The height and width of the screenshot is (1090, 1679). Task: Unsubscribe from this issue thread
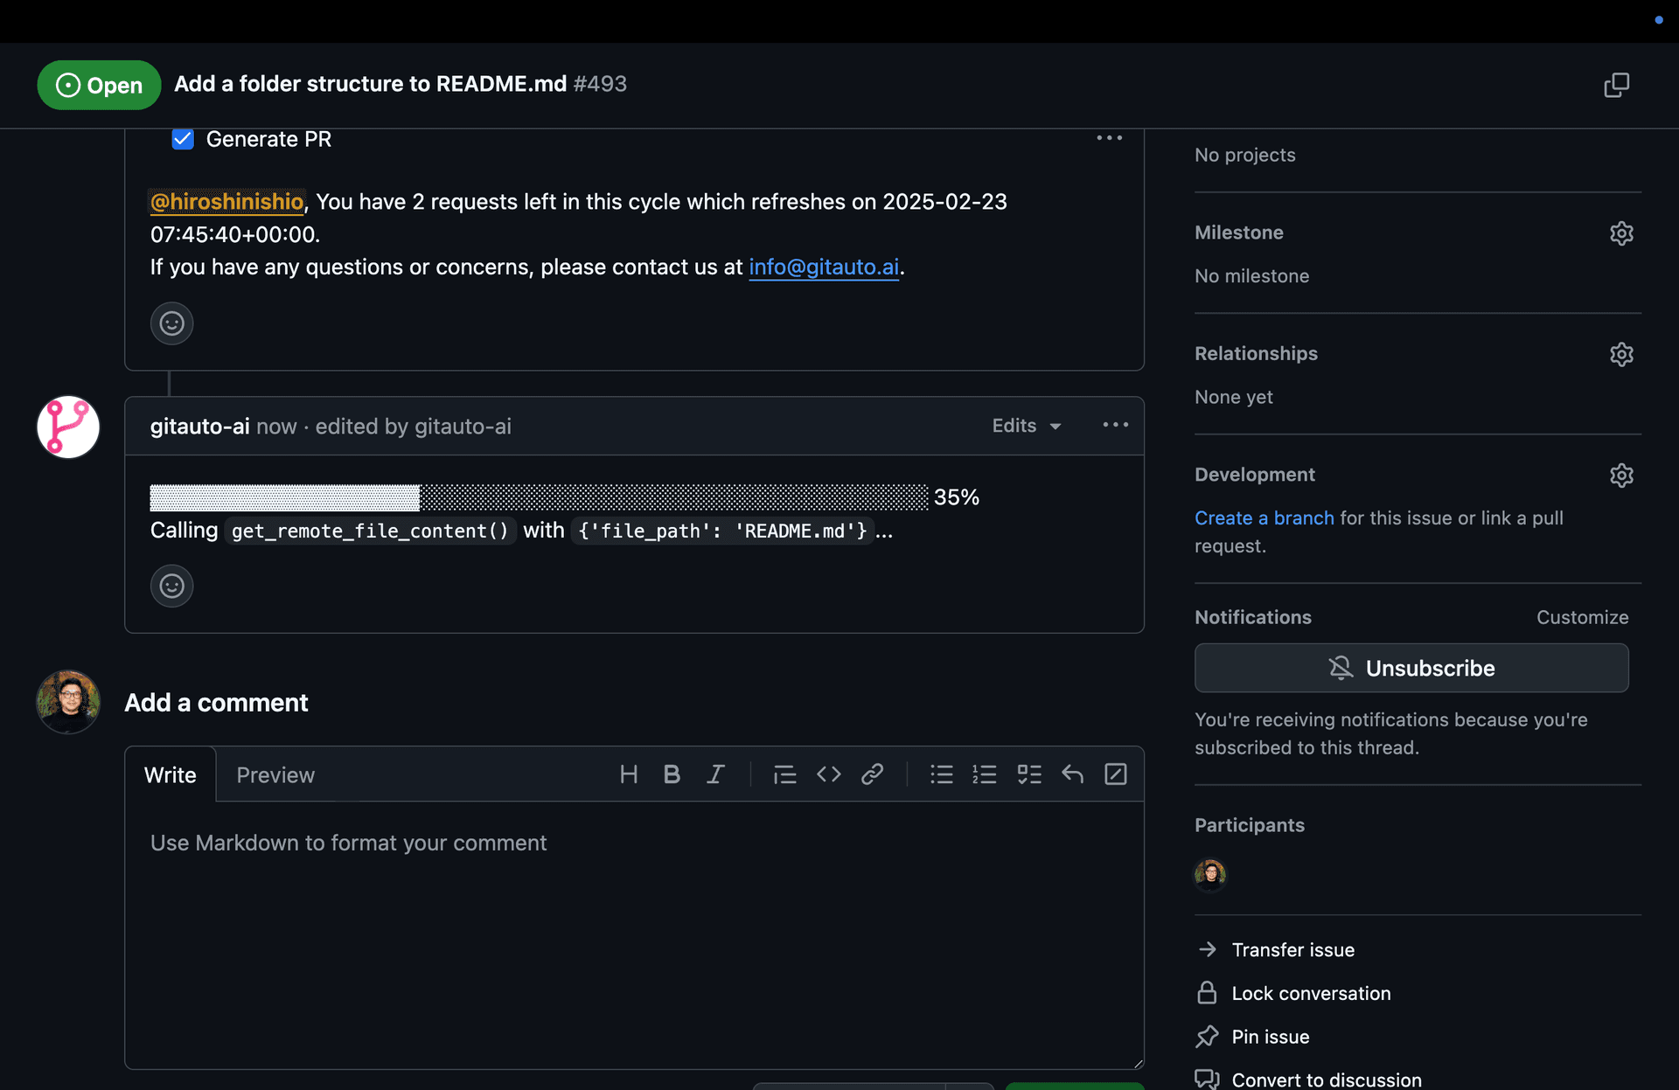[1411, 668]
